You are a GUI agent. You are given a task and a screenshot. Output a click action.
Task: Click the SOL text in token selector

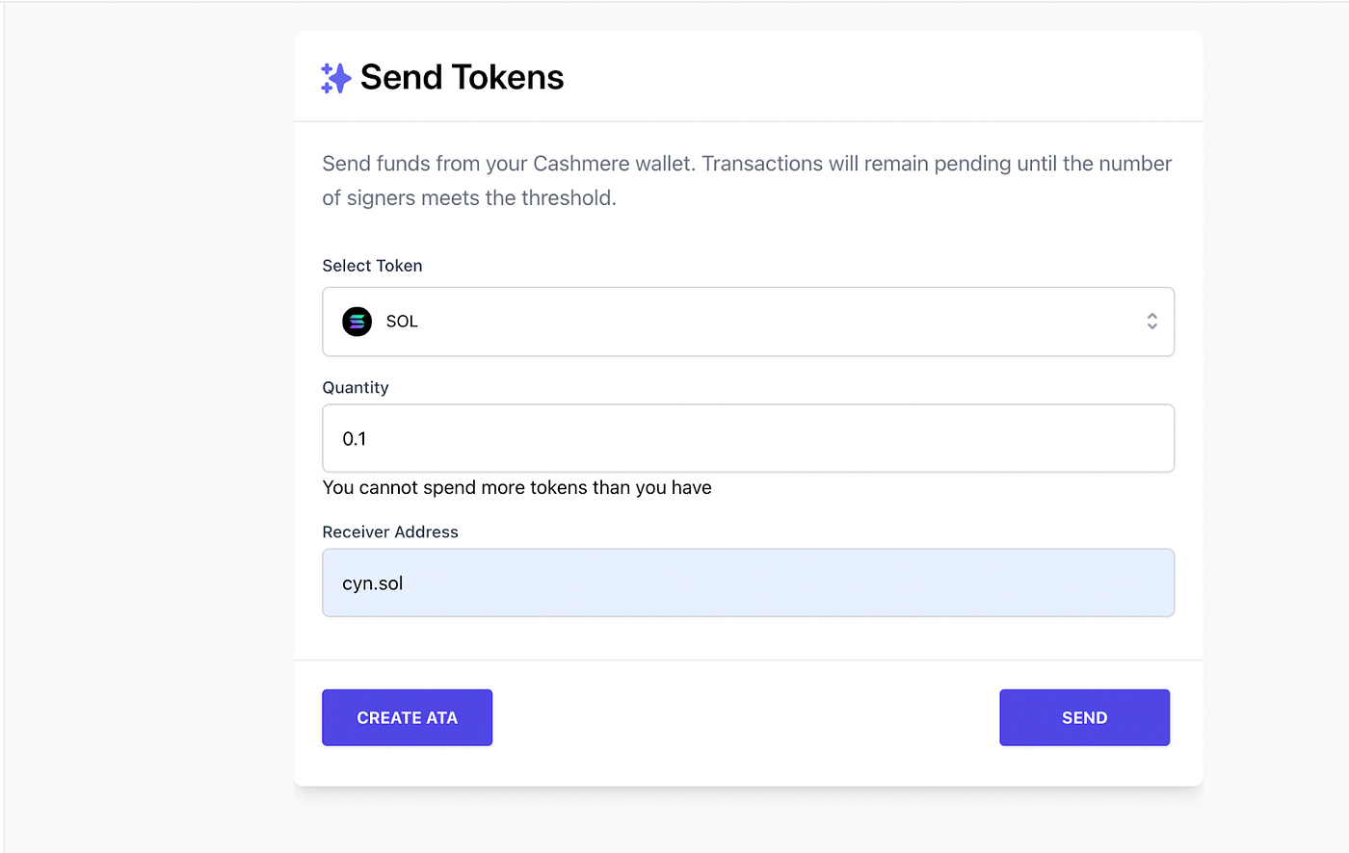click(x=402, y=322)
